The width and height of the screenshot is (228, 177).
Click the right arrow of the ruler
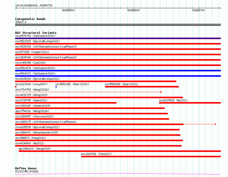[x=220, y=8]
